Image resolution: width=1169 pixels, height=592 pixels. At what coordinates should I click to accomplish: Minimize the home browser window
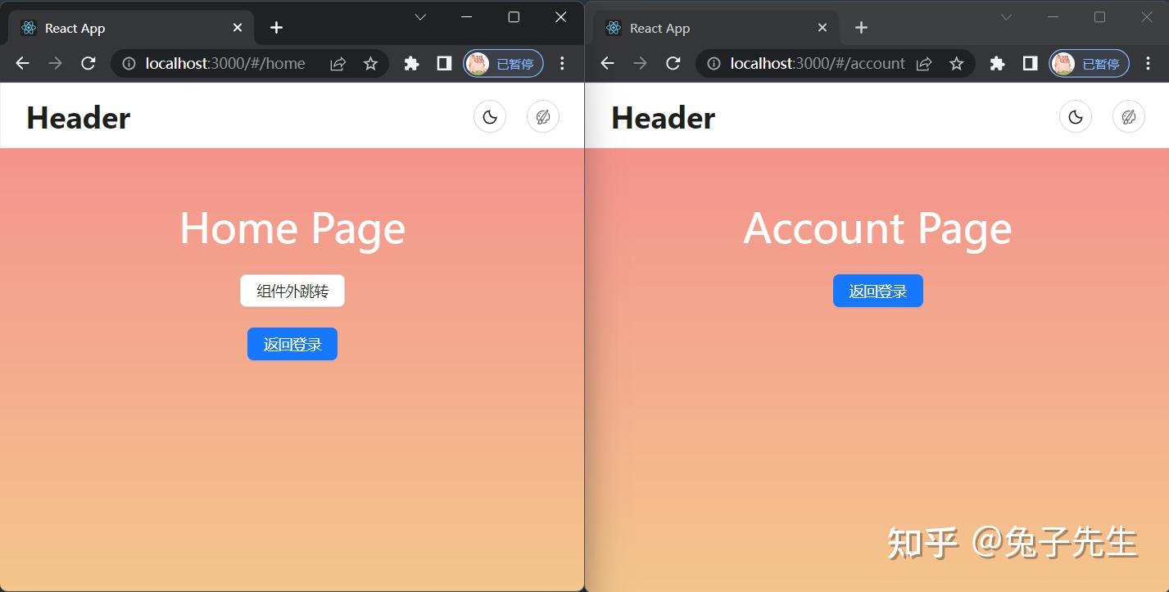tap(467, 17)
